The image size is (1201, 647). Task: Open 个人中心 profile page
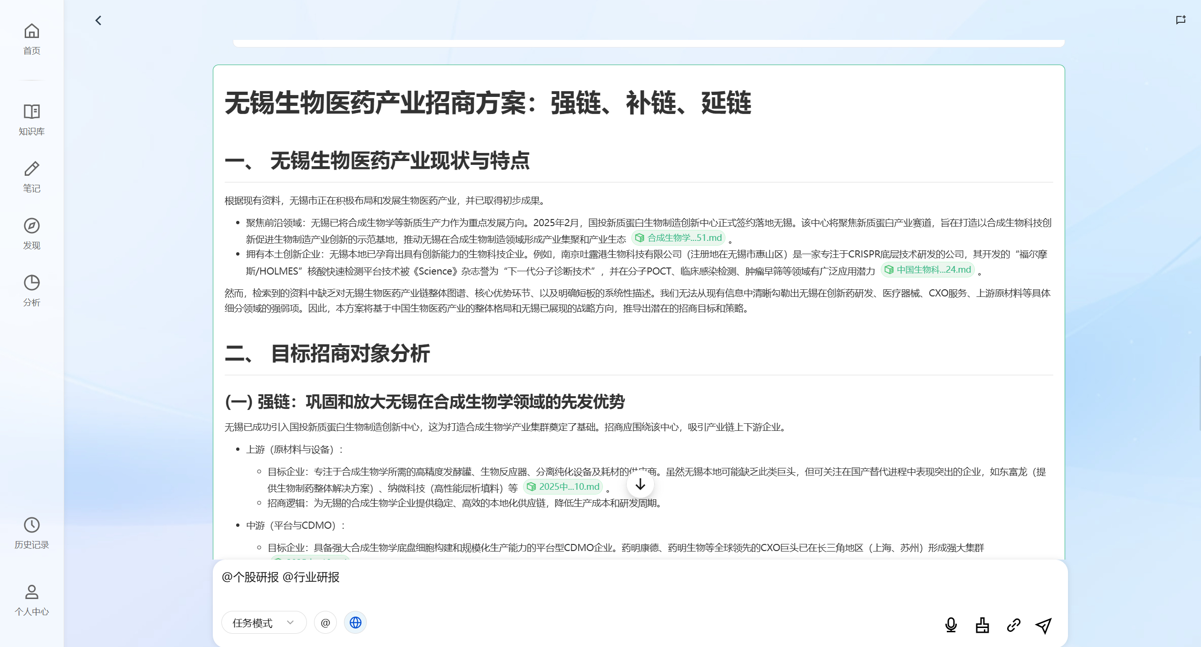(x=31, y=600)
